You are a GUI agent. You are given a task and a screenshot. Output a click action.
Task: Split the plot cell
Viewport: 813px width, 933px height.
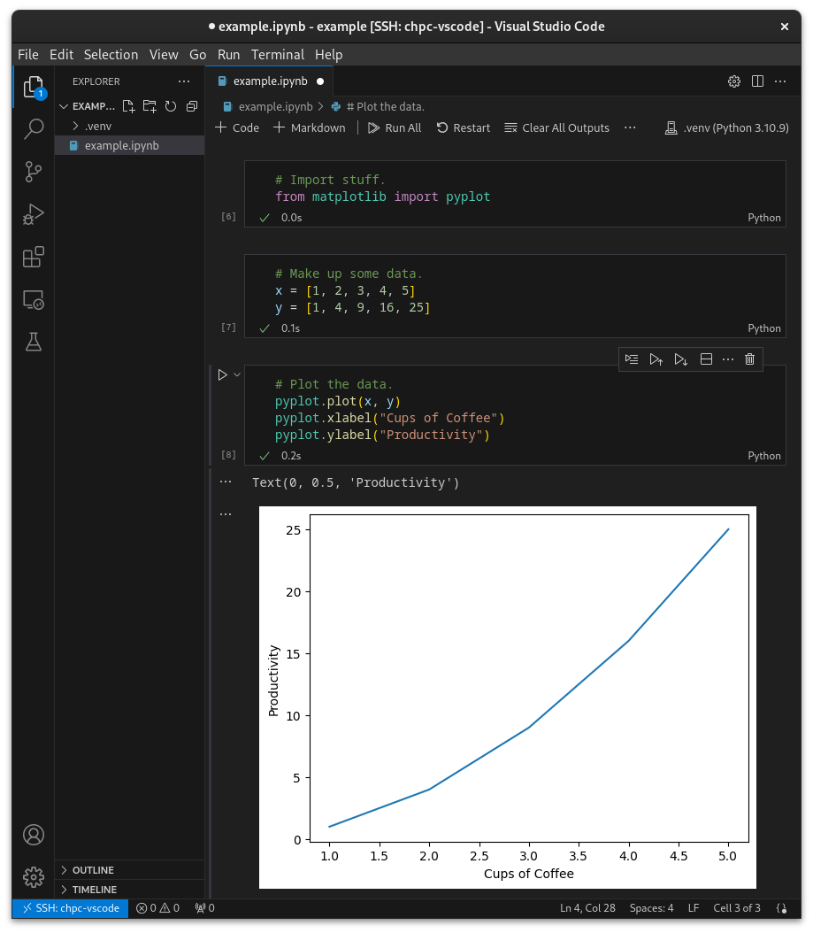pos(706,359)
